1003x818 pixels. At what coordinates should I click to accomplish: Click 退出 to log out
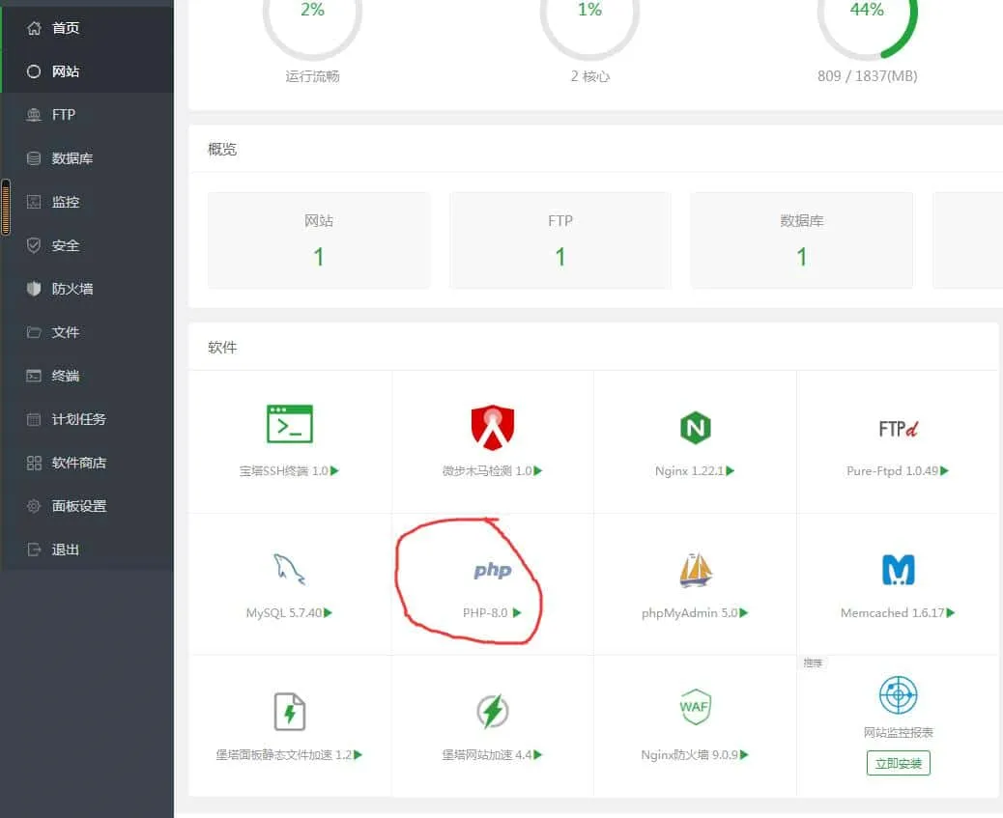87,550
